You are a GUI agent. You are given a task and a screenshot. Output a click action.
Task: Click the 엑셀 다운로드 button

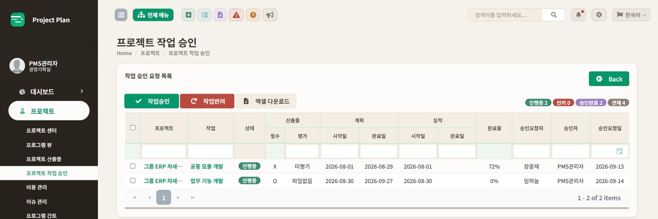click(x=266, y=101)
